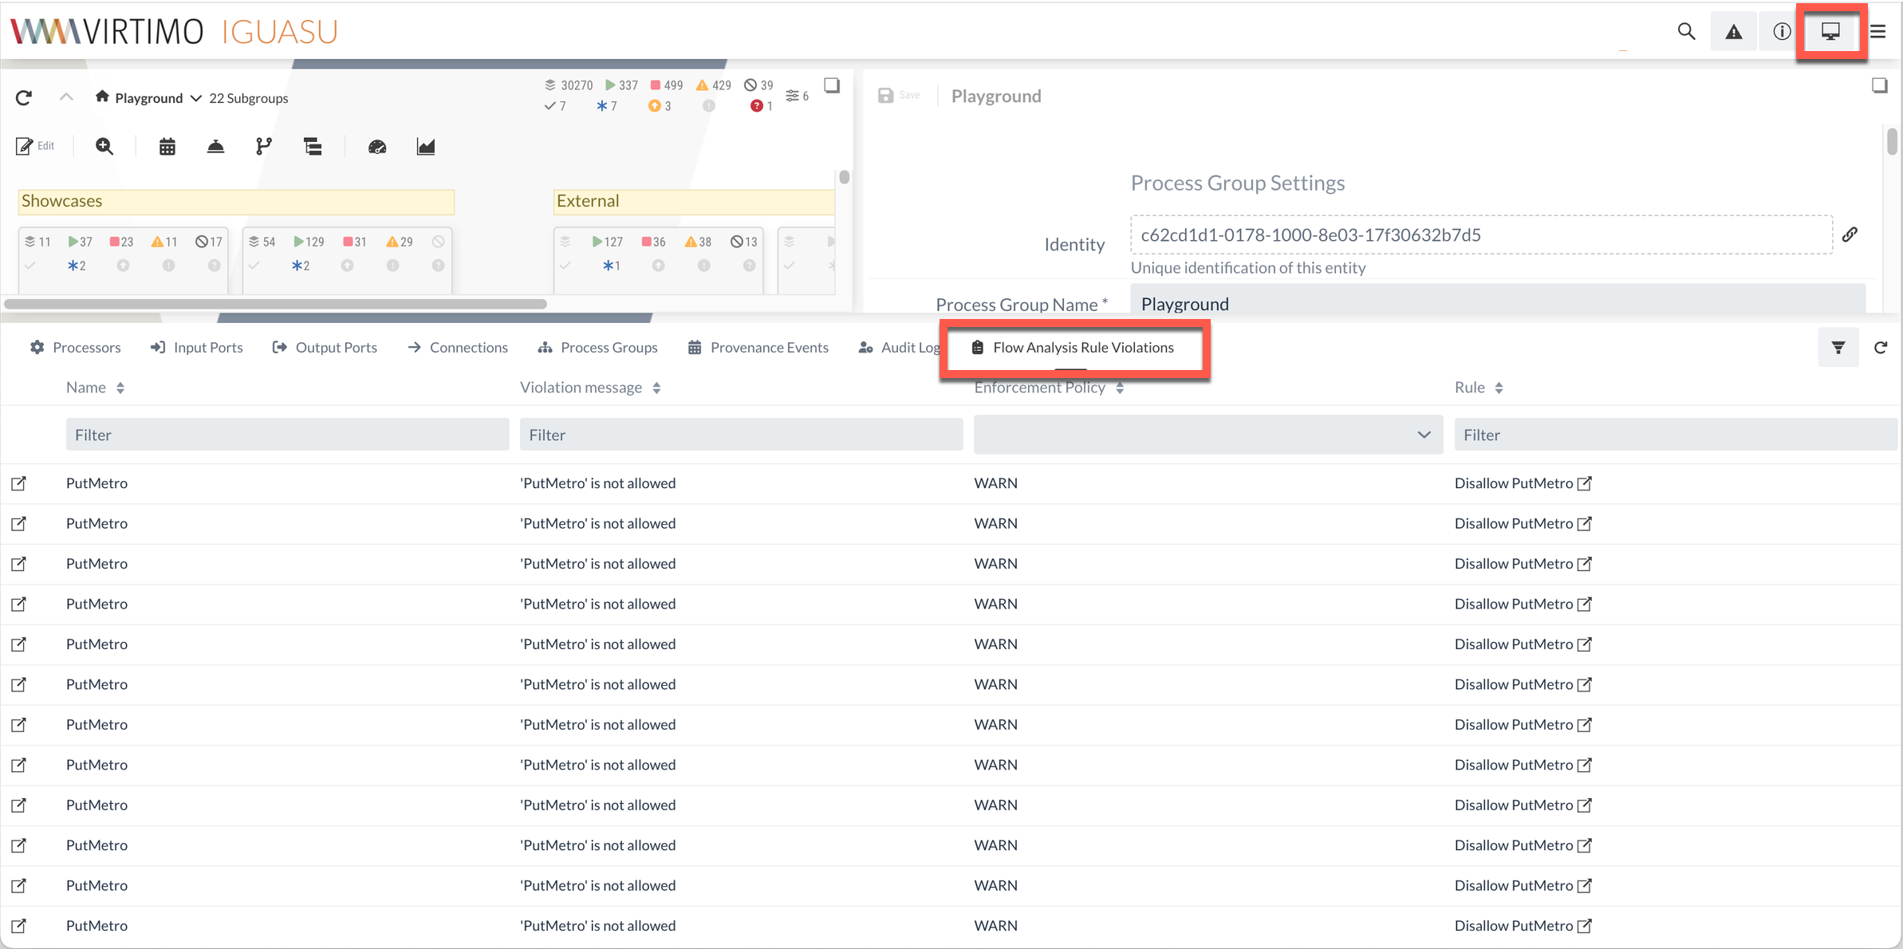Open the version branch toolbar icon
The height and width of the screenshot is (949, 1903).
click(263, 147)
